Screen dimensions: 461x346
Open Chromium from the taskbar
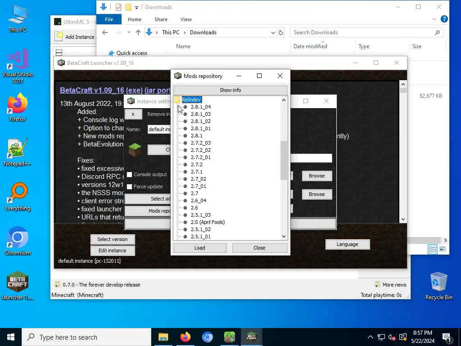coord(207,337)
